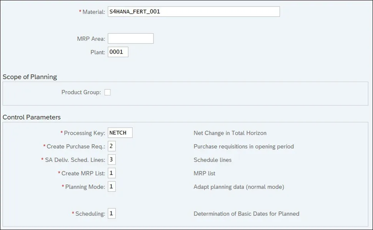
Task: Click the Processing Key field with NETCH
Action: pyautogui.click(x=120, y=133)
